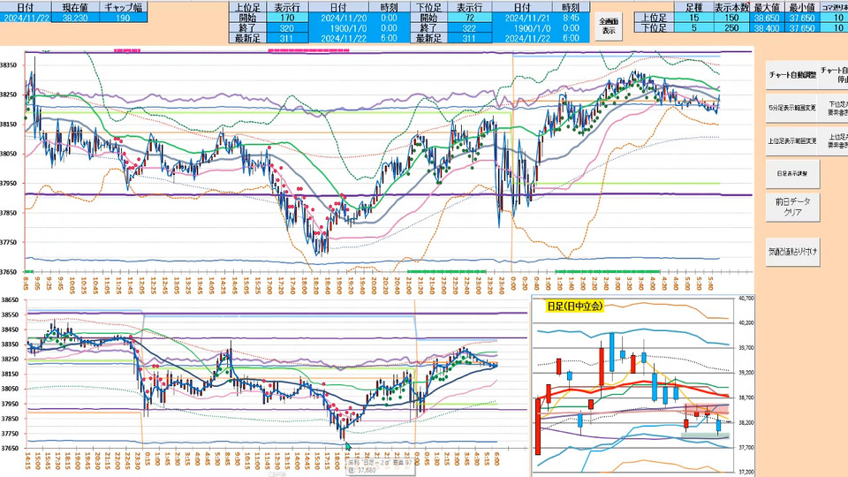This screenshot has width=848, height=477.
Task: Click the 上位足表示範囲変更 button
Action: tap(792, 140)
